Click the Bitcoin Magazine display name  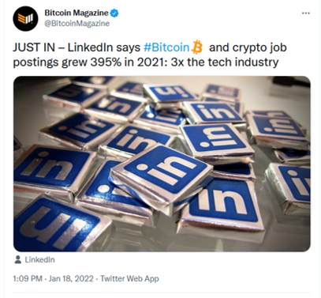coord(77,13)
